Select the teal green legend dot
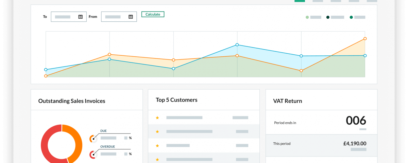The height and width of the screenshot is (163, 408). (351, 17)
